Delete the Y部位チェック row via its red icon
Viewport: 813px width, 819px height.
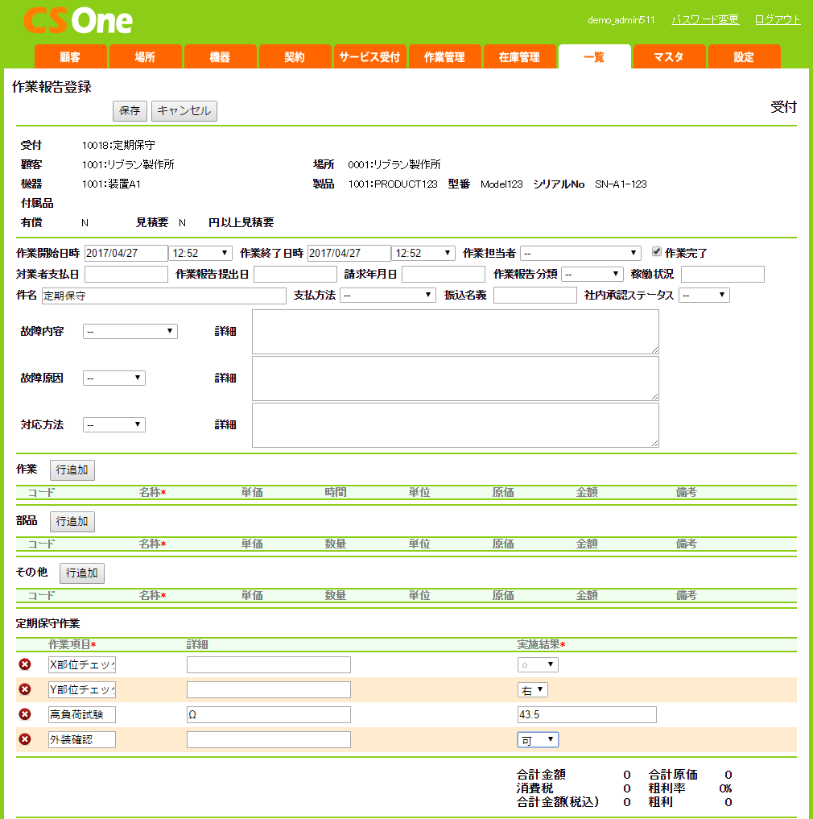pos(24,689)
